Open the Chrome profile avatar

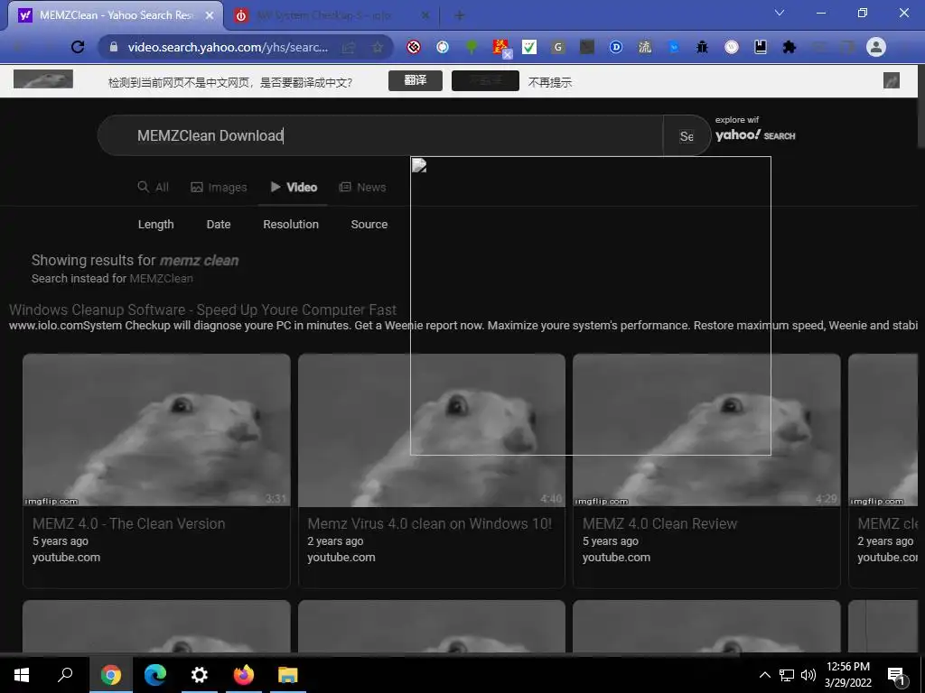tap(876, 47)
